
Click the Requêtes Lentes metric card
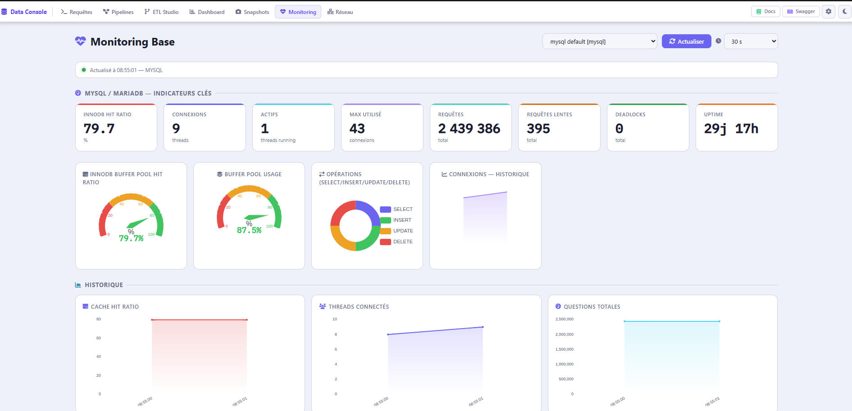[559, 128]
